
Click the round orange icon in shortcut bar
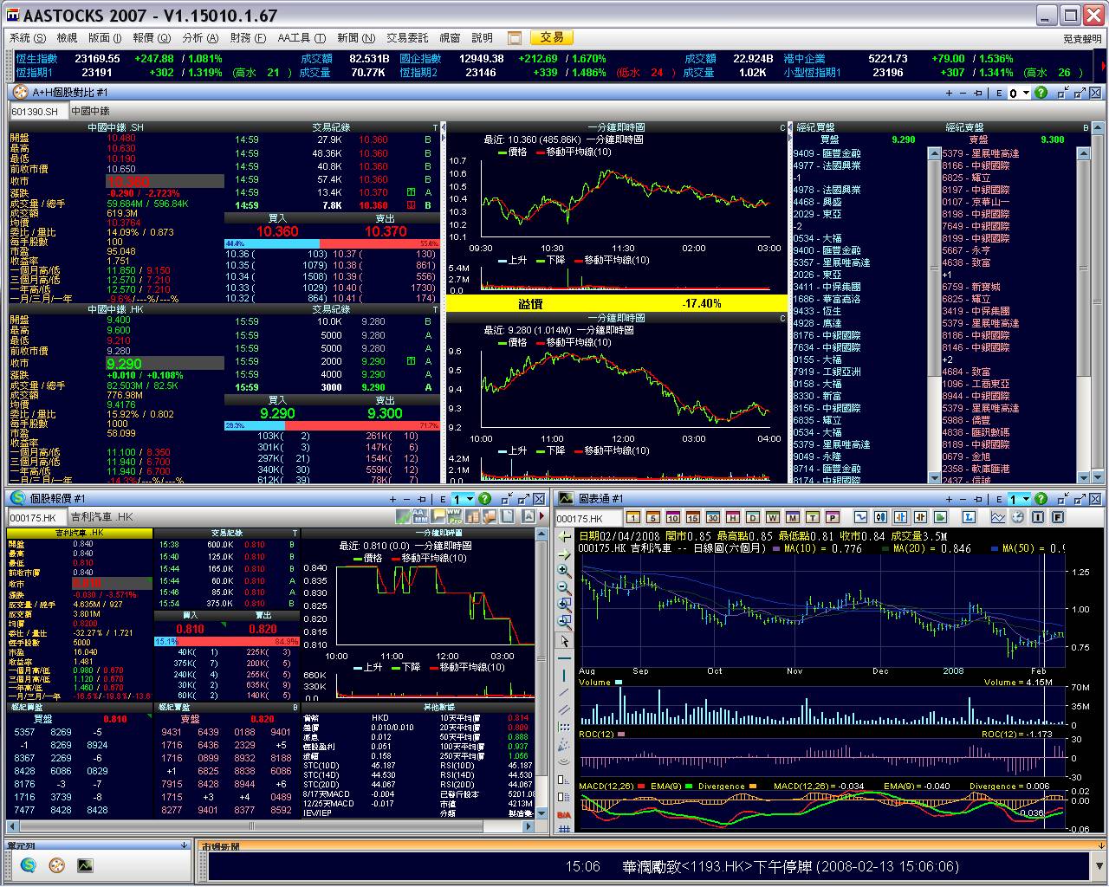coord(57,864)
